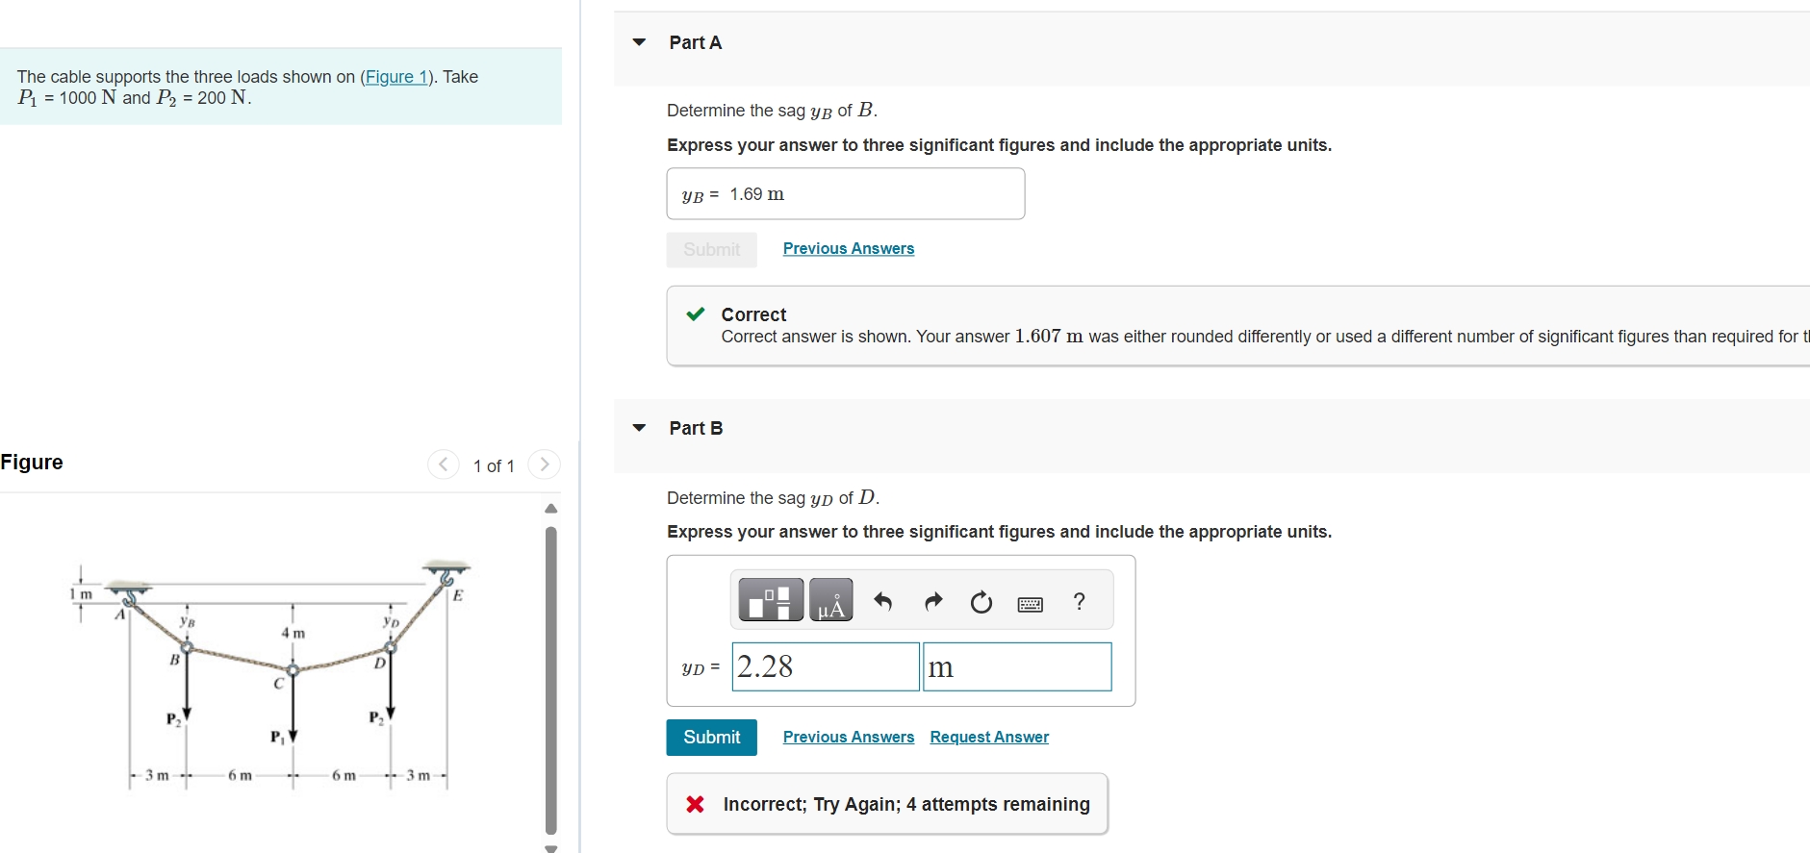Open the Greek symbols µÅ palette
The image size is (1810, 853).
pyautogui.click(x=831, y=600)
